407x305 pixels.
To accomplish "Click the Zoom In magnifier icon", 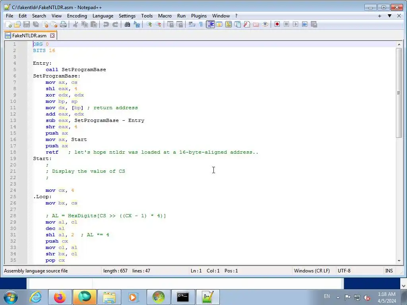I will pyautogui.click(x=149, y=24).
